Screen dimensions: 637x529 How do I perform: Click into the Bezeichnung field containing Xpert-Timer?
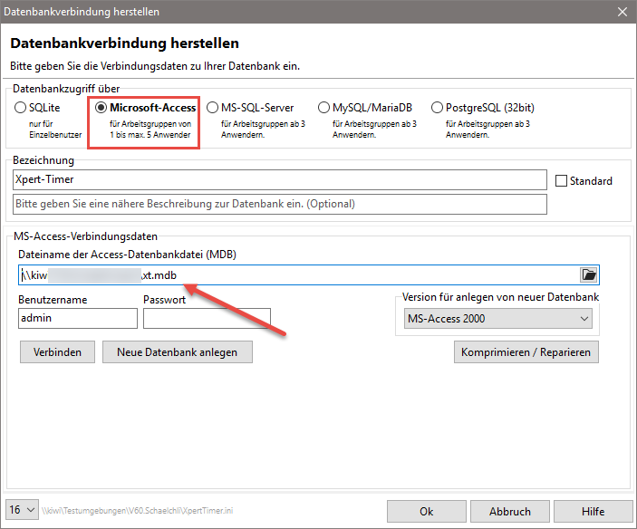[280, 180]
